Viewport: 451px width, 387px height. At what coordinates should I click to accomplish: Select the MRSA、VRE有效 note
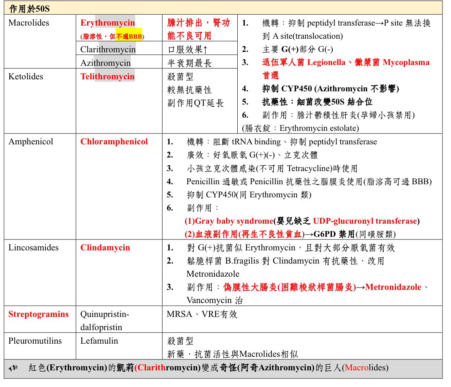pyautogui.click(x=202, y=314)
